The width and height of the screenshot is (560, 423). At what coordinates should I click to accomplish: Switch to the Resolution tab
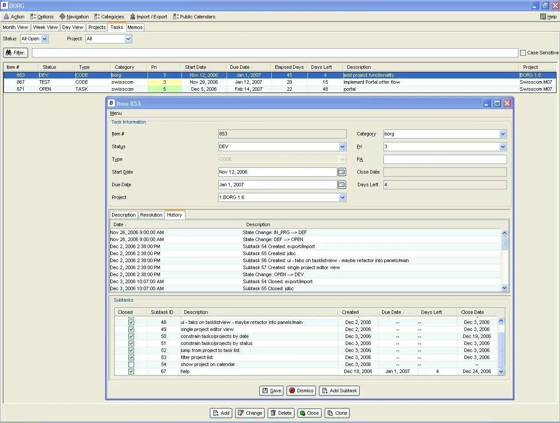tap(151, 215)
